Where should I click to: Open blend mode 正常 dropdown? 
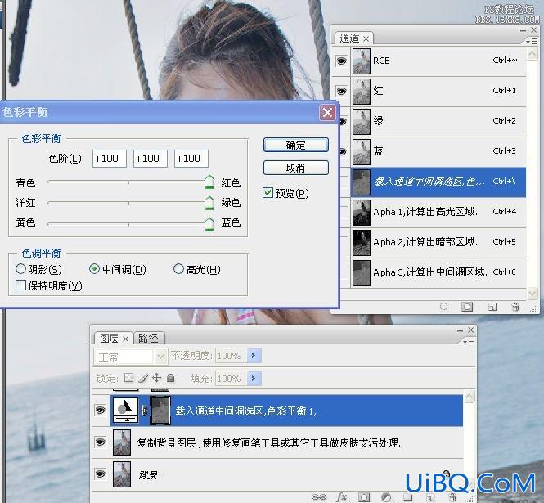pyautogui.click(x=131, y=357)
